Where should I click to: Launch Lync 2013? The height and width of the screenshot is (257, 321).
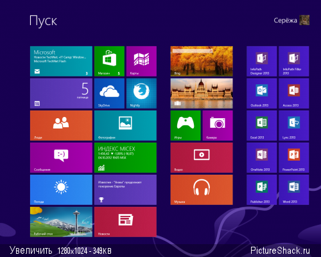coord(294,125)
